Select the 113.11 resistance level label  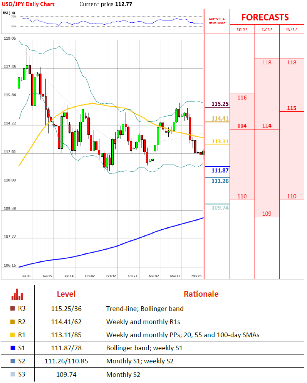(x=220, y=141)
